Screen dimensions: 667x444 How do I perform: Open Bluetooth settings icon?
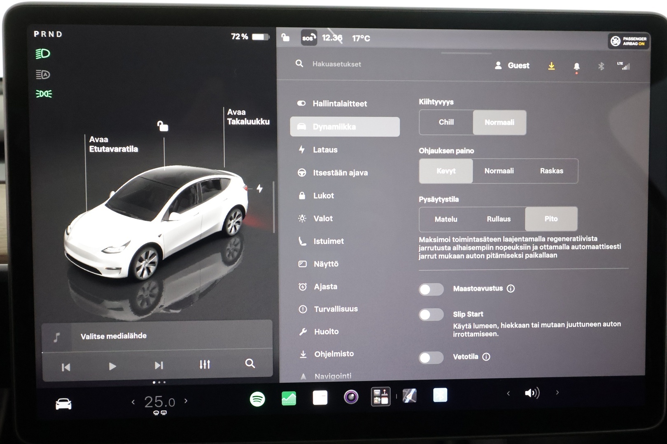tap(601, 66)
